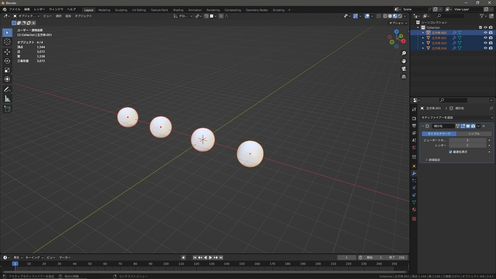Select the Annotate tool

(x=7, y=89)
